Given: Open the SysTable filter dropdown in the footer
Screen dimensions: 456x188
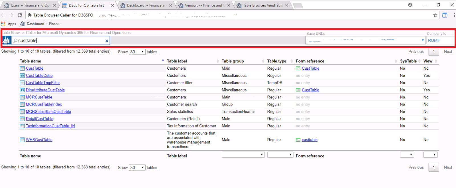Looking at the screenshot, I should pos(407,155).
